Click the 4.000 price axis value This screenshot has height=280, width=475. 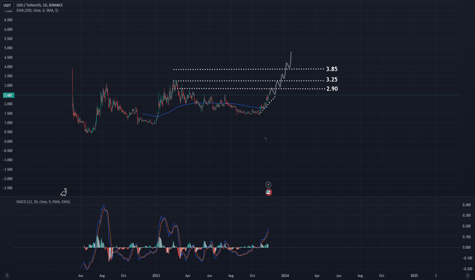point(9,67)
